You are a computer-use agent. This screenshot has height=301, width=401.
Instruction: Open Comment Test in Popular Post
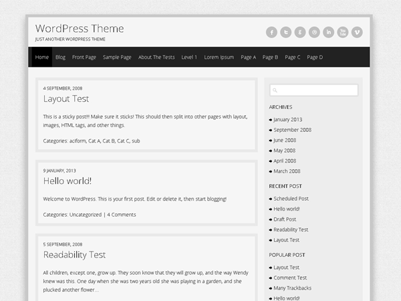pos(290,278)
